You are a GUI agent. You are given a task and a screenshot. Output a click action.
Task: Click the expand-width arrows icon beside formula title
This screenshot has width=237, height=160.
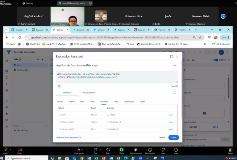pos(175,66)
